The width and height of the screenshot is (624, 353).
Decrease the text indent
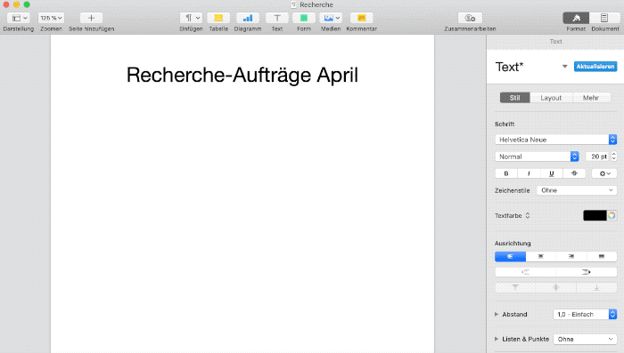click(x=525, y=272)
